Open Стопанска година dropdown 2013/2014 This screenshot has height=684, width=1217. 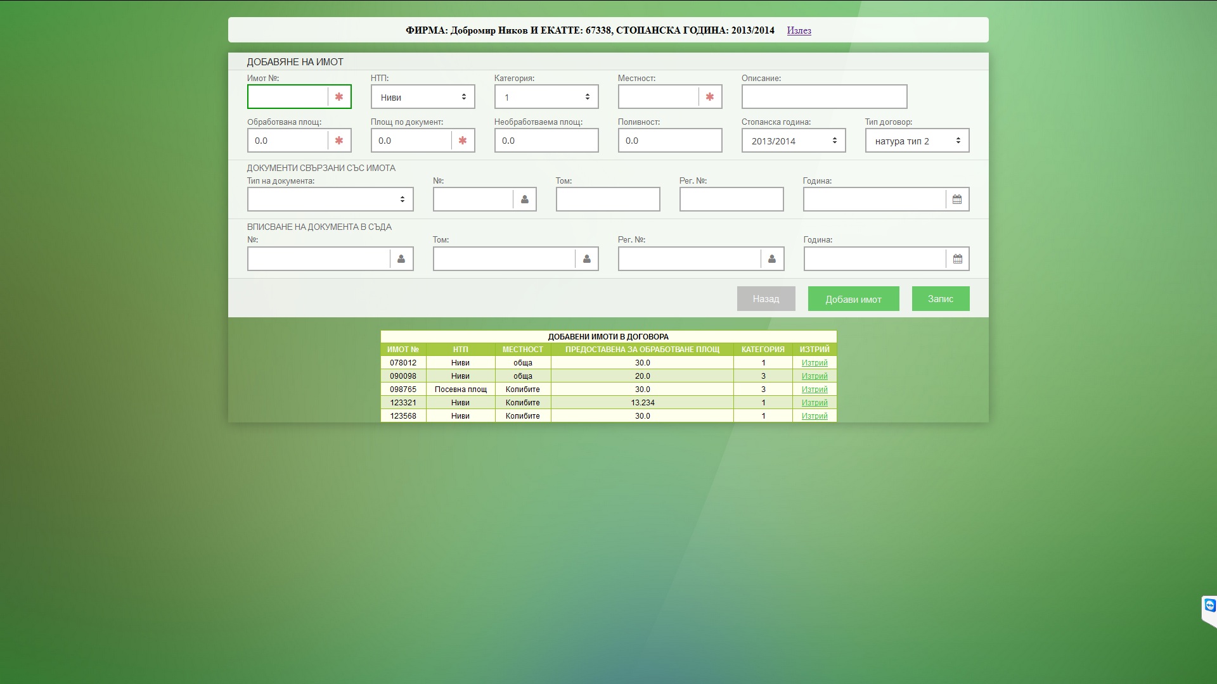point(794,141)
